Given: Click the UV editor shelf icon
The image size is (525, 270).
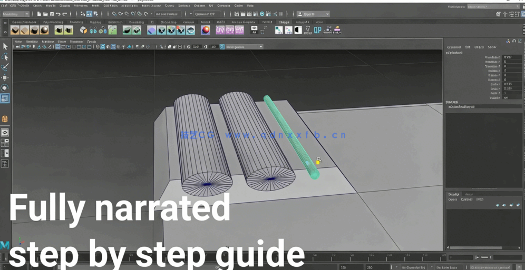Looking at the screenshot, I should click(220, 31).
